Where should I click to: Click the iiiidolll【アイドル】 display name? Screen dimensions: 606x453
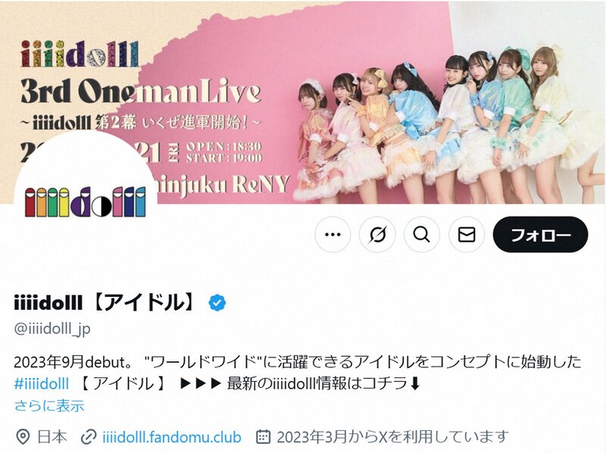[106, 303]
